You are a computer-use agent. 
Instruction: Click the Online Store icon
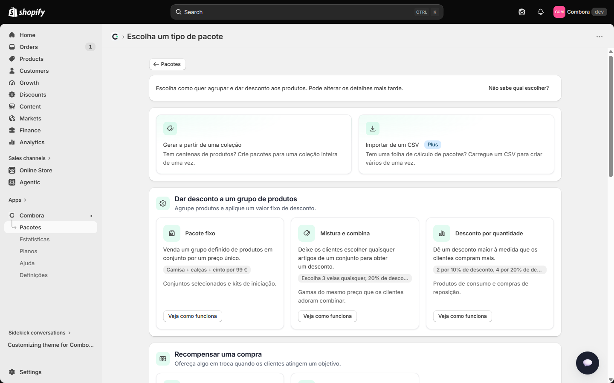pyautogui.click(x=12, y=170)
